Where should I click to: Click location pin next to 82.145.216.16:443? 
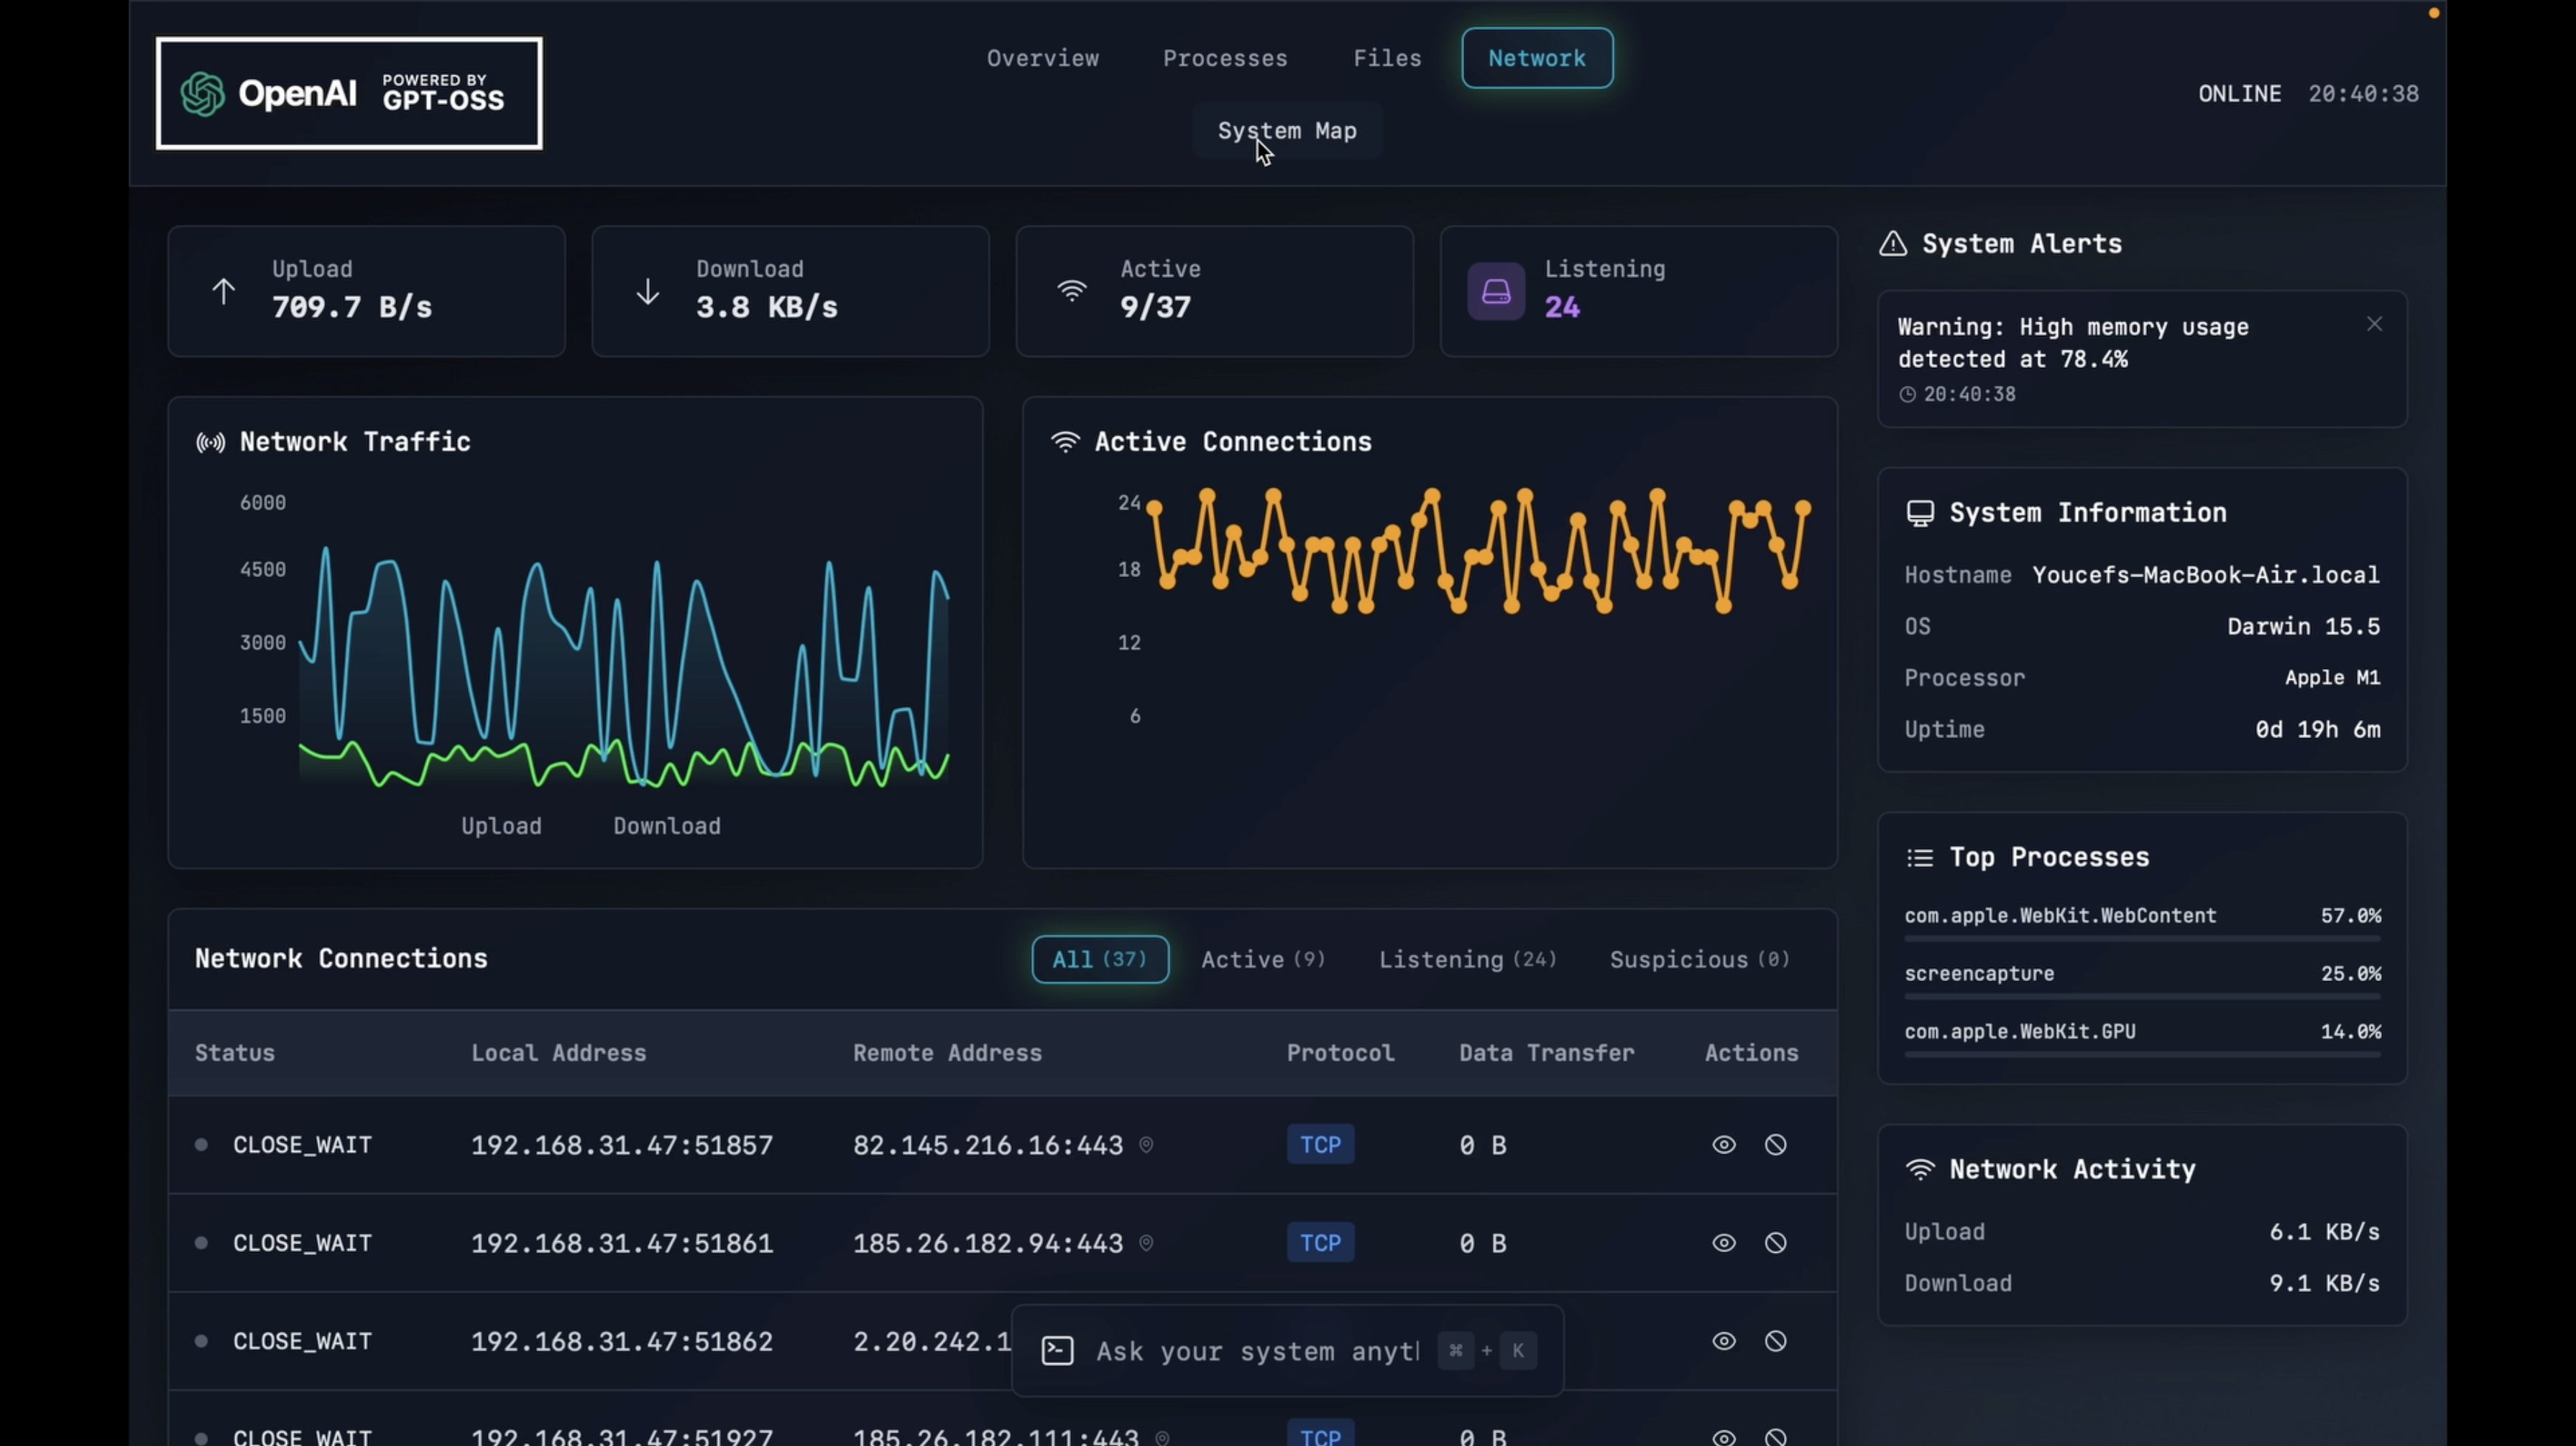pos(1146,1145)
